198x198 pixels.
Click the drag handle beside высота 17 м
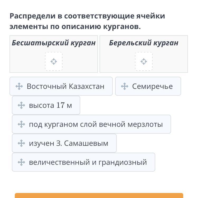(x=21, y=105)
